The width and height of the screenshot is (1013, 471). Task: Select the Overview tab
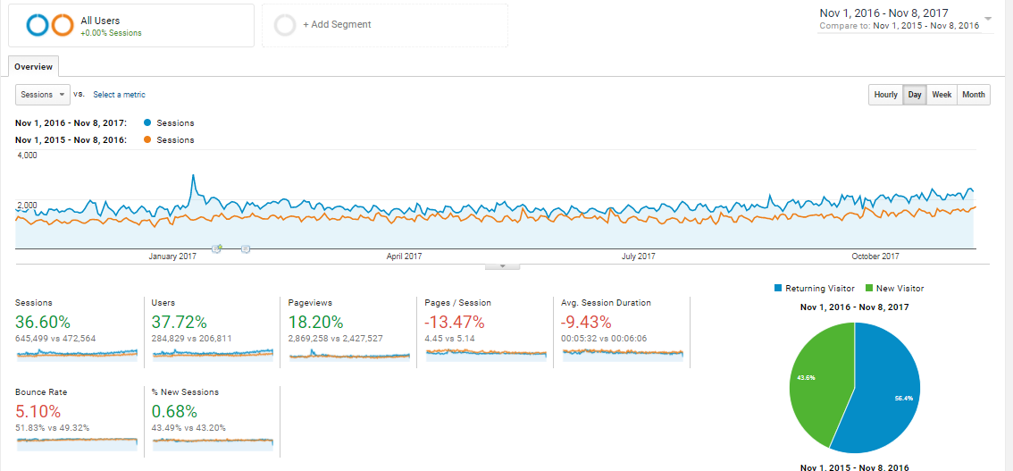(x=34, y=67)
